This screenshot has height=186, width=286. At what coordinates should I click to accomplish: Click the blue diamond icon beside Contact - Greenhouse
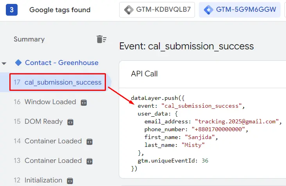18,63
